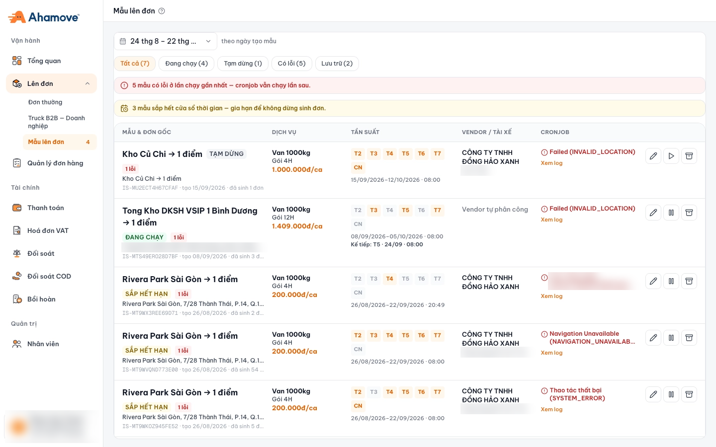Filter by Tạm dừng (1)
This screenshot has width=716, height=447.
(243, 64)
